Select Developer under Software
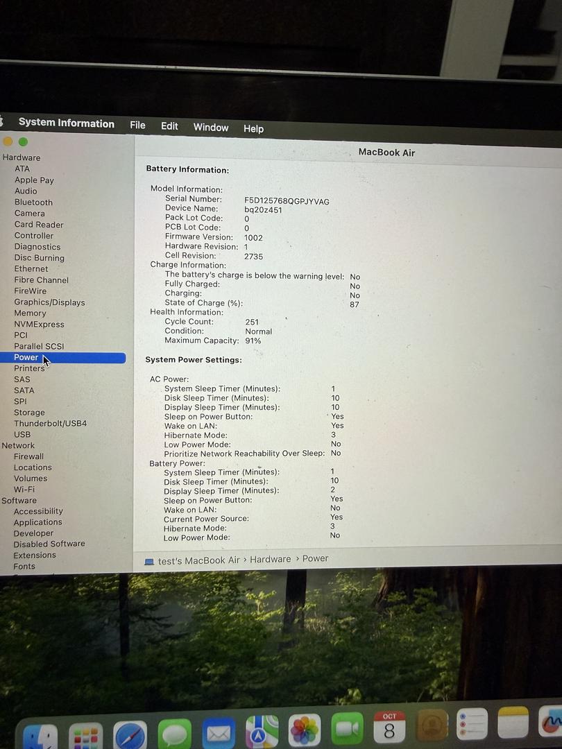The width and height of the screenshot is (562, 749). pos(33,533)
